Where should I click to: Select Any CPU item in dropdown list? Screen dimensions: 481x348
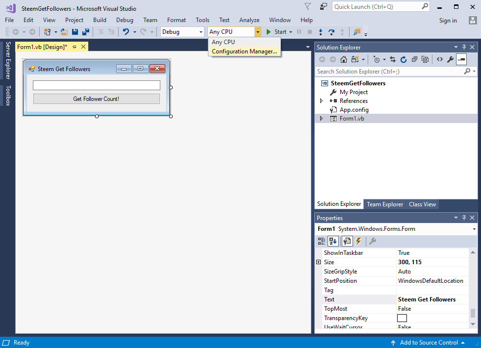coord(244,42)
